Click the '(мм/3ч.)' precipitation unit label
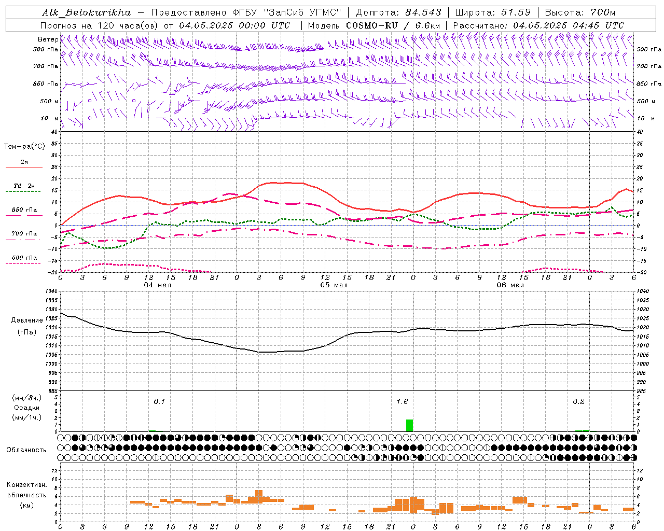Viewport: 664px width, 531px height. [x=27, y=398]
